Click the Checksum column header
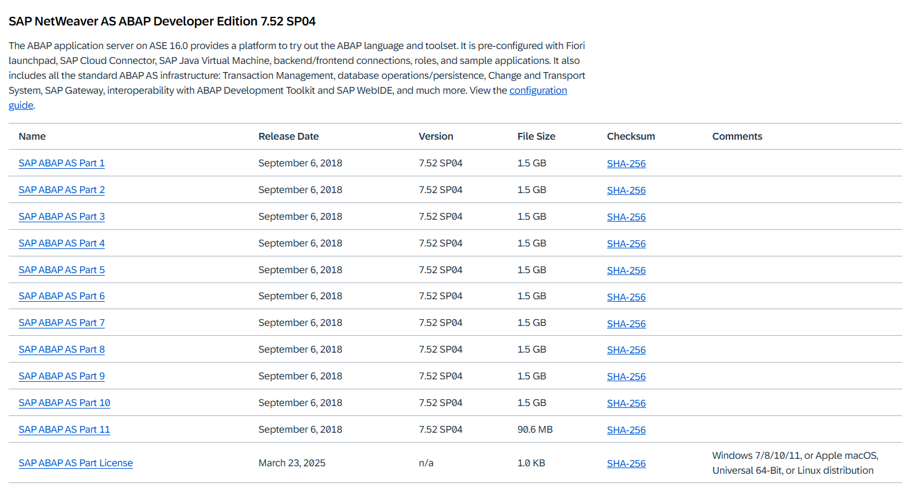914x493 pixels. [x=631, y=137]
